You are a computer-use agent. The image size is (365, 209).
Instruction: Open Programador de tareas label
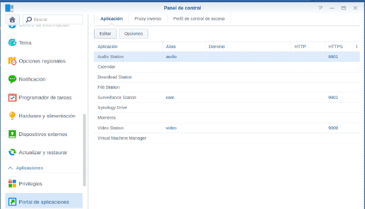45,97
